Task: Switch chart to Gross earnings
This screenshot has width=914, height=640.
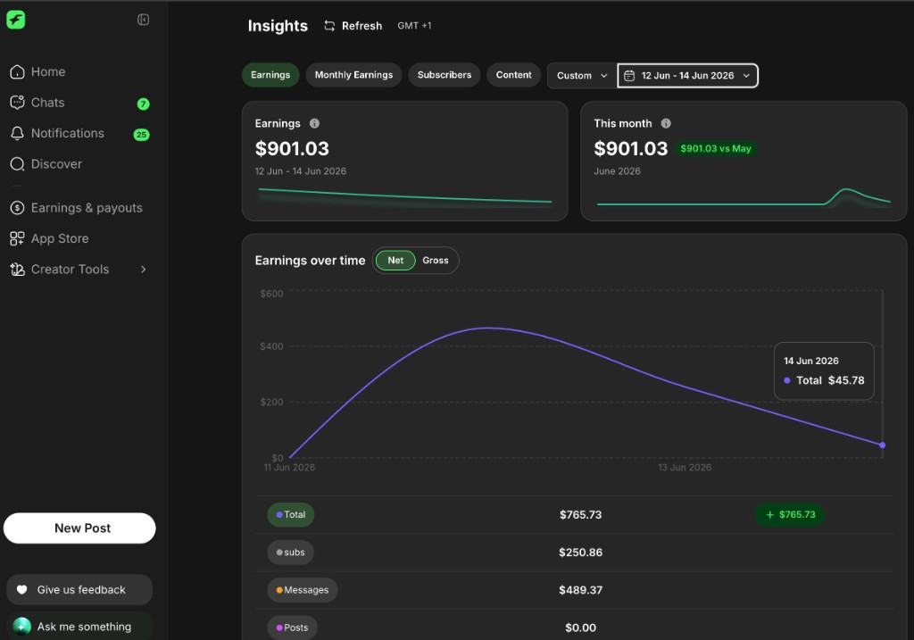Action: click(x=436, y=261)
